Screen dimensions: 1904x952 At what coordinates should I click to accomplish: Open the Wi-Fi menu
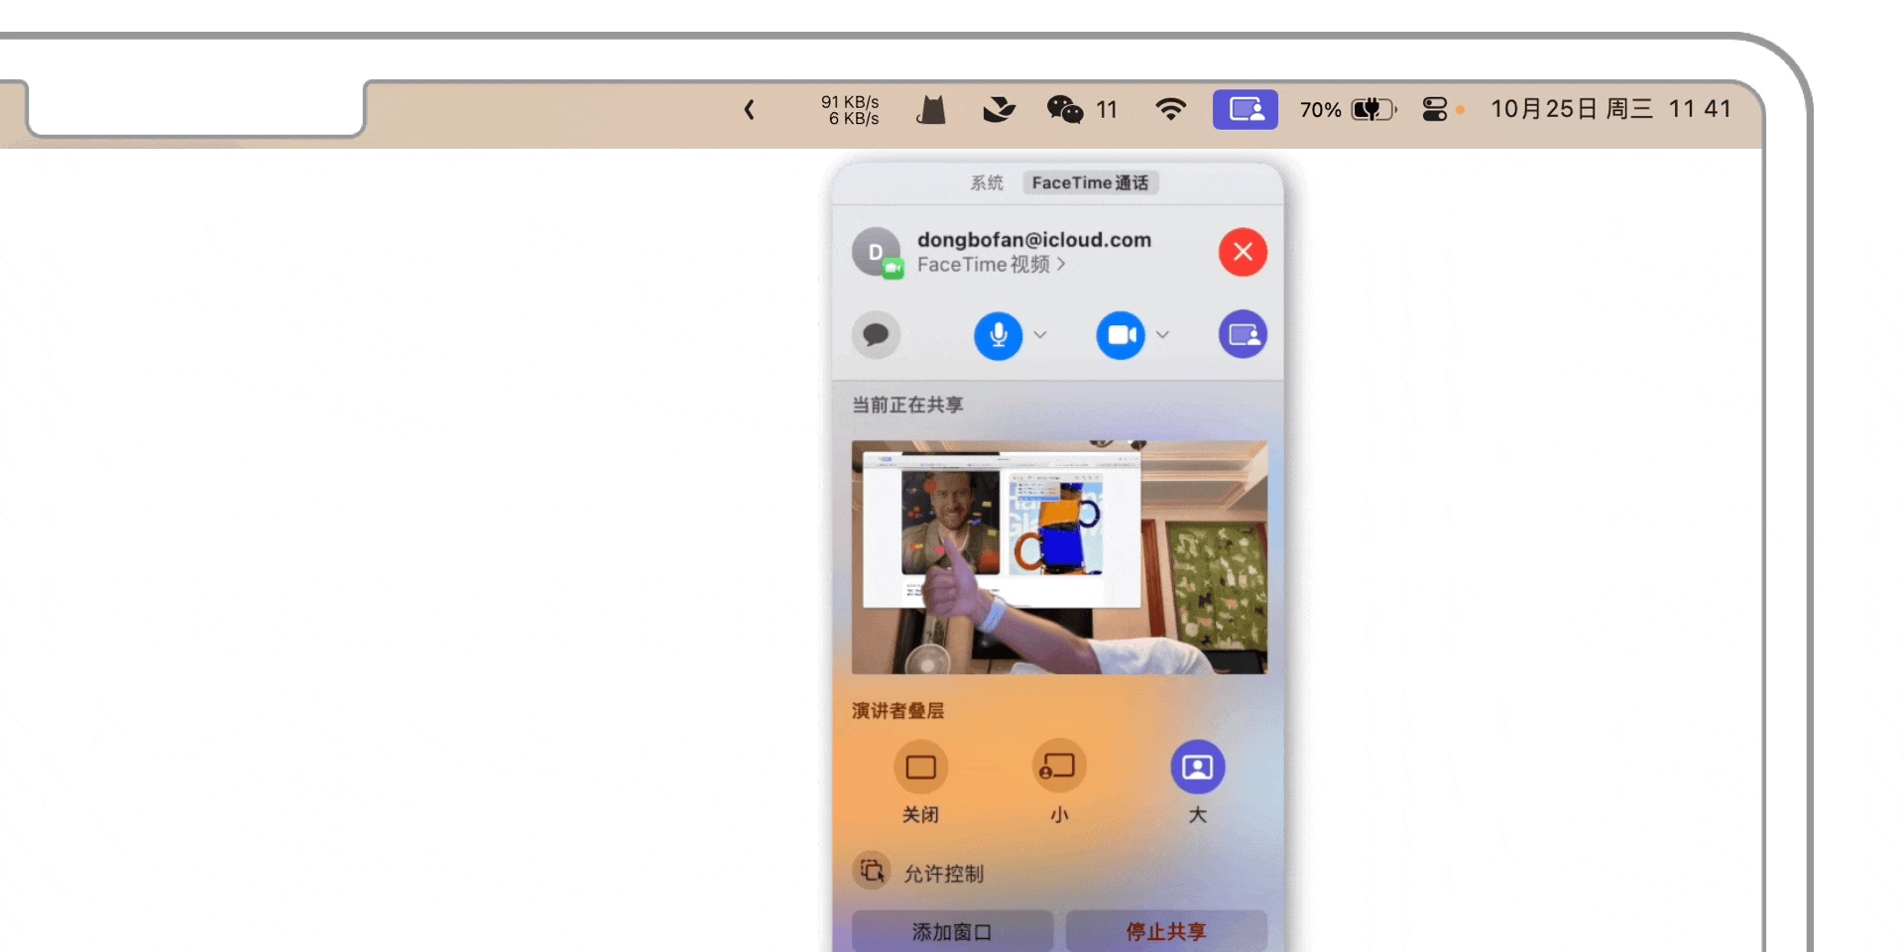click(x=1171, y=109)
